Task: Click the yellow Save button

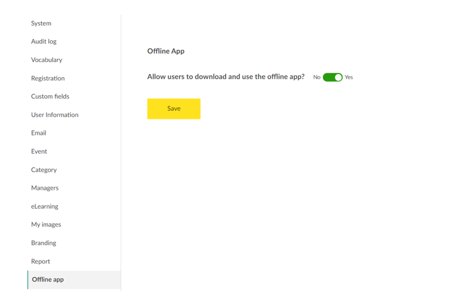Action: [x=174, y=109]
